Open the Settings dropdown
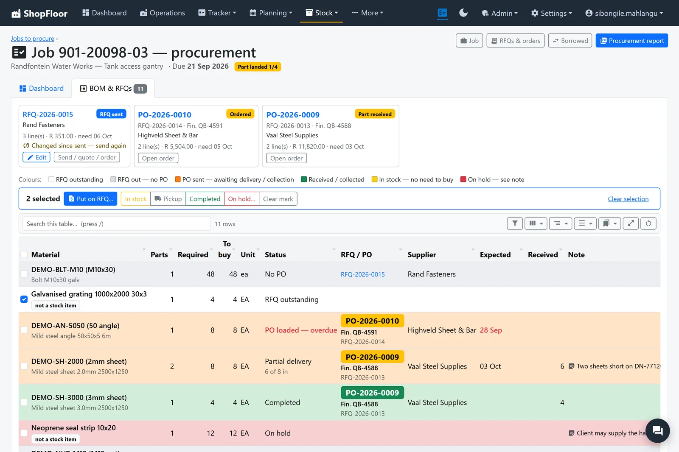 (x=552, y=13)
